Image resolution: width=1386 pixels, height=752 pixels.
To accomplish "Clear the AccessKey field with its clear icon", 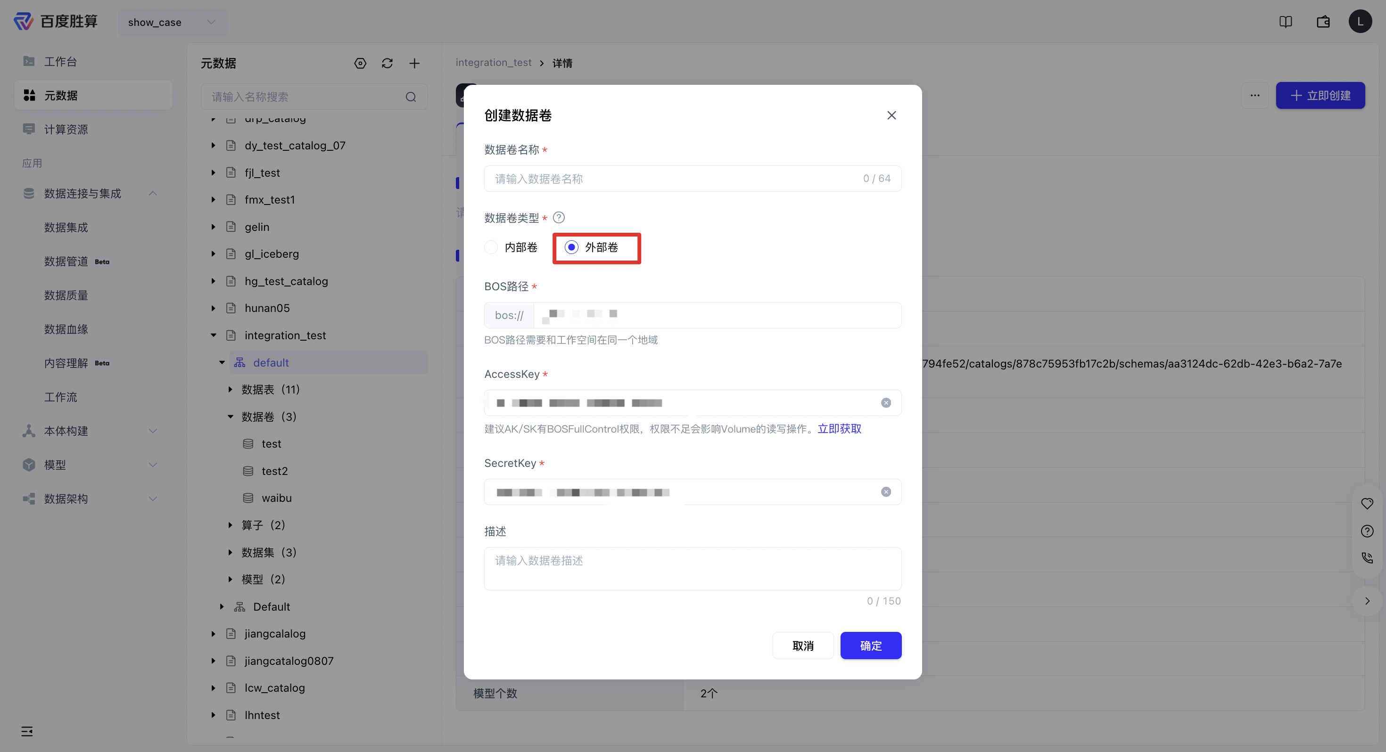I will point(886,403).
